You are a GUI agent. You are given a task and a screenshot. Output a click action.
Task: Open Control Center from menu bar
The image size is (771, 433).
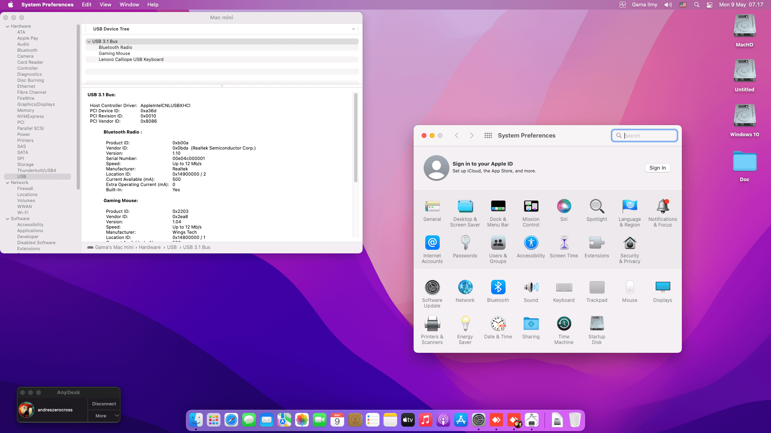[x=710, y=5]
